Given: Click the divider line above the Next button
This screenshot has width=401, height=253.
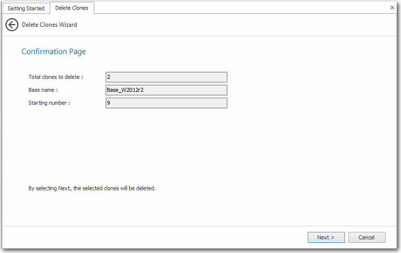Looking at the screenshot, I should (200, 226).
